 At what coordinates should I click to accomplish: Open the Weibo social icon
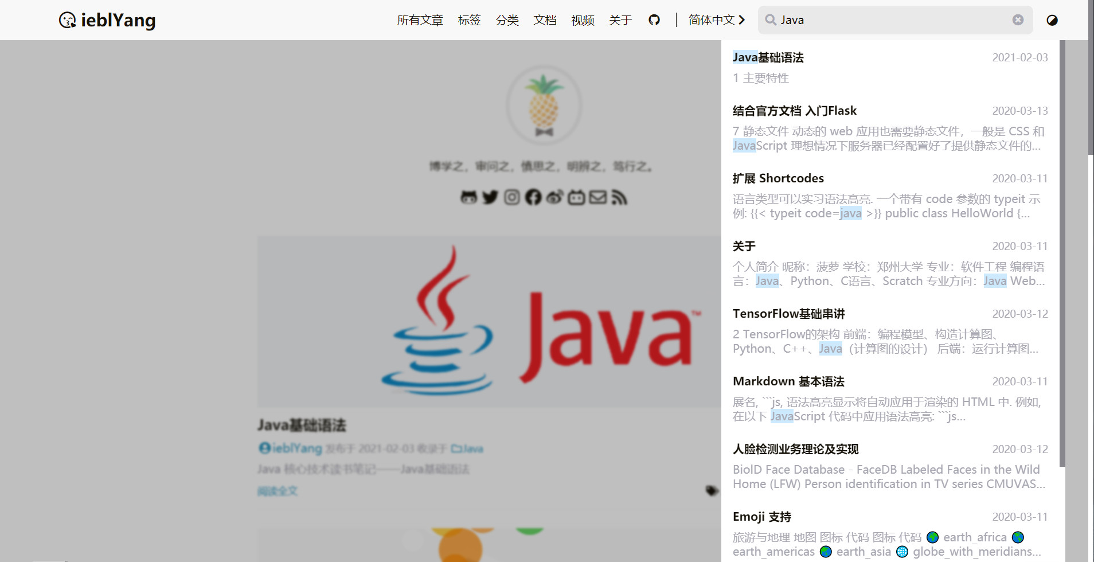(554, 197)
